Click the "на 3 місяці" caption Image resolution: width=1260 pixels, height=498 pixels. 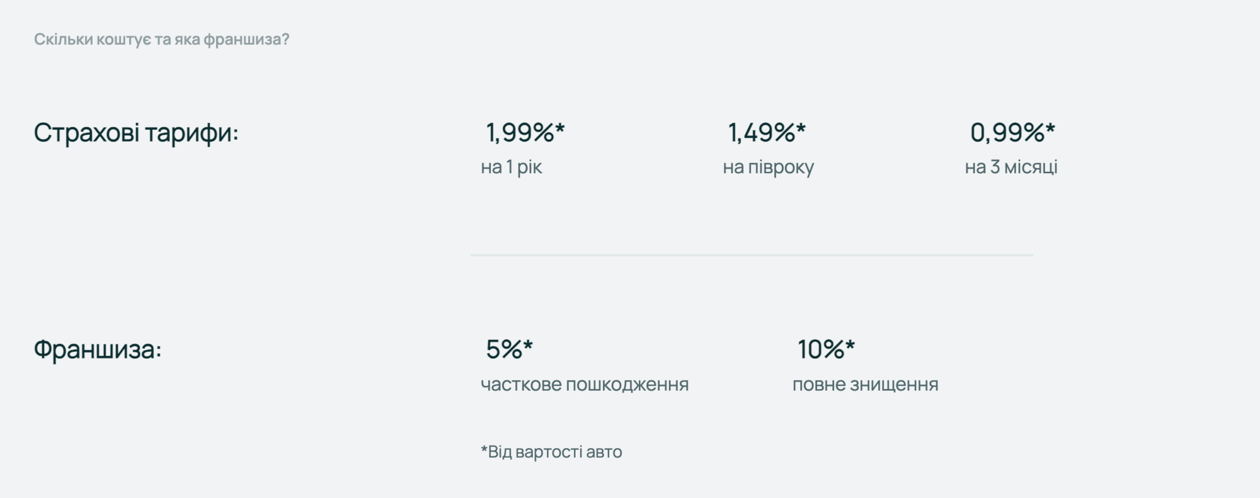[x=1011, y=167]
